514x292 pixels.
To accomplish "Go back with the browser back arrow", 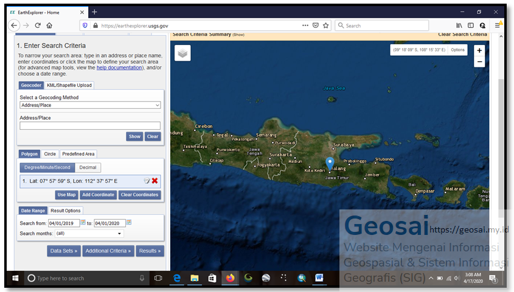I will pos(14,25).
